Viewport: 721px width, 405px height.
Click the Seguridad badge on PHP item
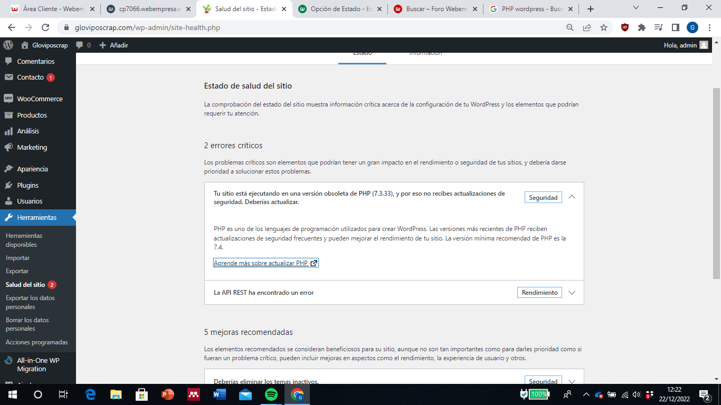[x=543, y=197]
